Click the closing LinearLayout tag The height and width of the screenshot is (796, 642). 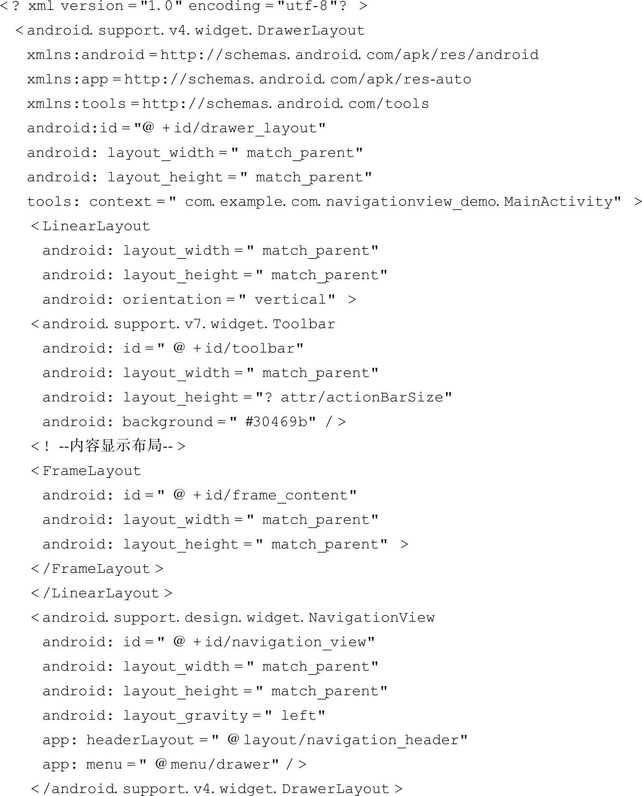(102, 593)
